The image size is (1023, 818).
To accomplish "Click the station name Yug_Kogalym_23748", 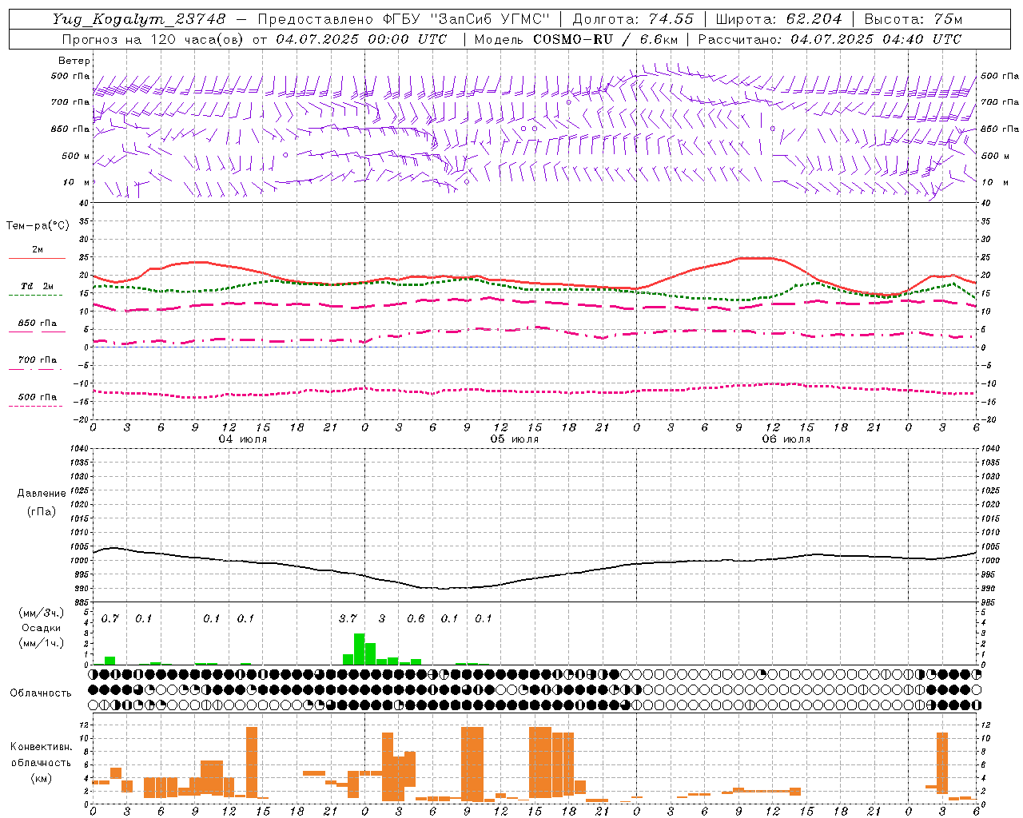I will [139, 18].
